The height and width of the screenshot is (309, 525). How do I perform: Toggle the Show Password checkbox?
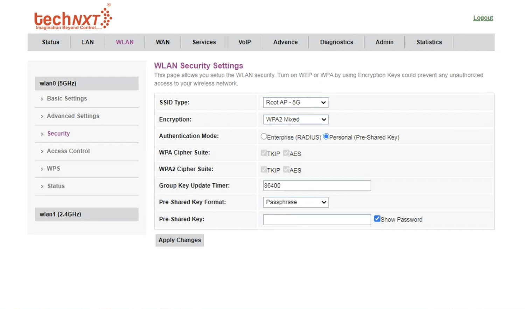tap(377, 219)
